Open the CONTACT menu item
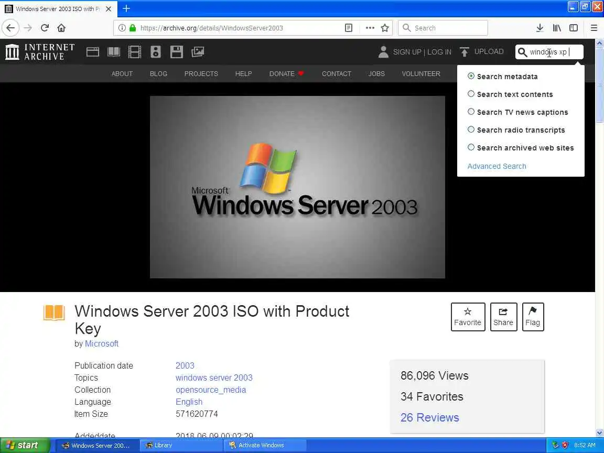The image size is (604, 453). tap(336, 73)
